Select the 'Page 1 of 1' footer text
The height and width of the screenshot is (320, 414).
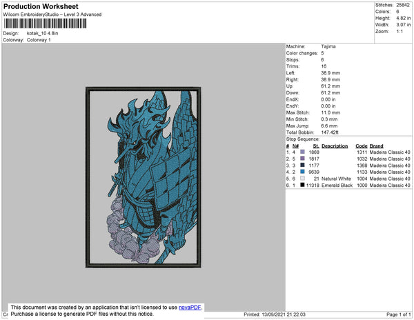(398, 314)
